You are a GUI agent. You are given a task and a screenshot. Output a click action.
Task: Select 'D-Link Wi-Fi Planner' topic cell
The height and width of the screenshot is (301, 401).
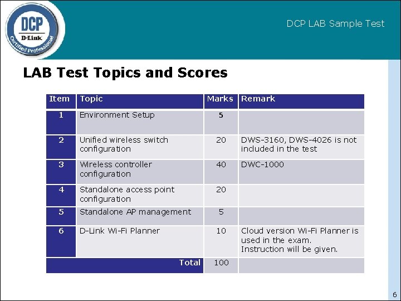click(x=140, y=241)
